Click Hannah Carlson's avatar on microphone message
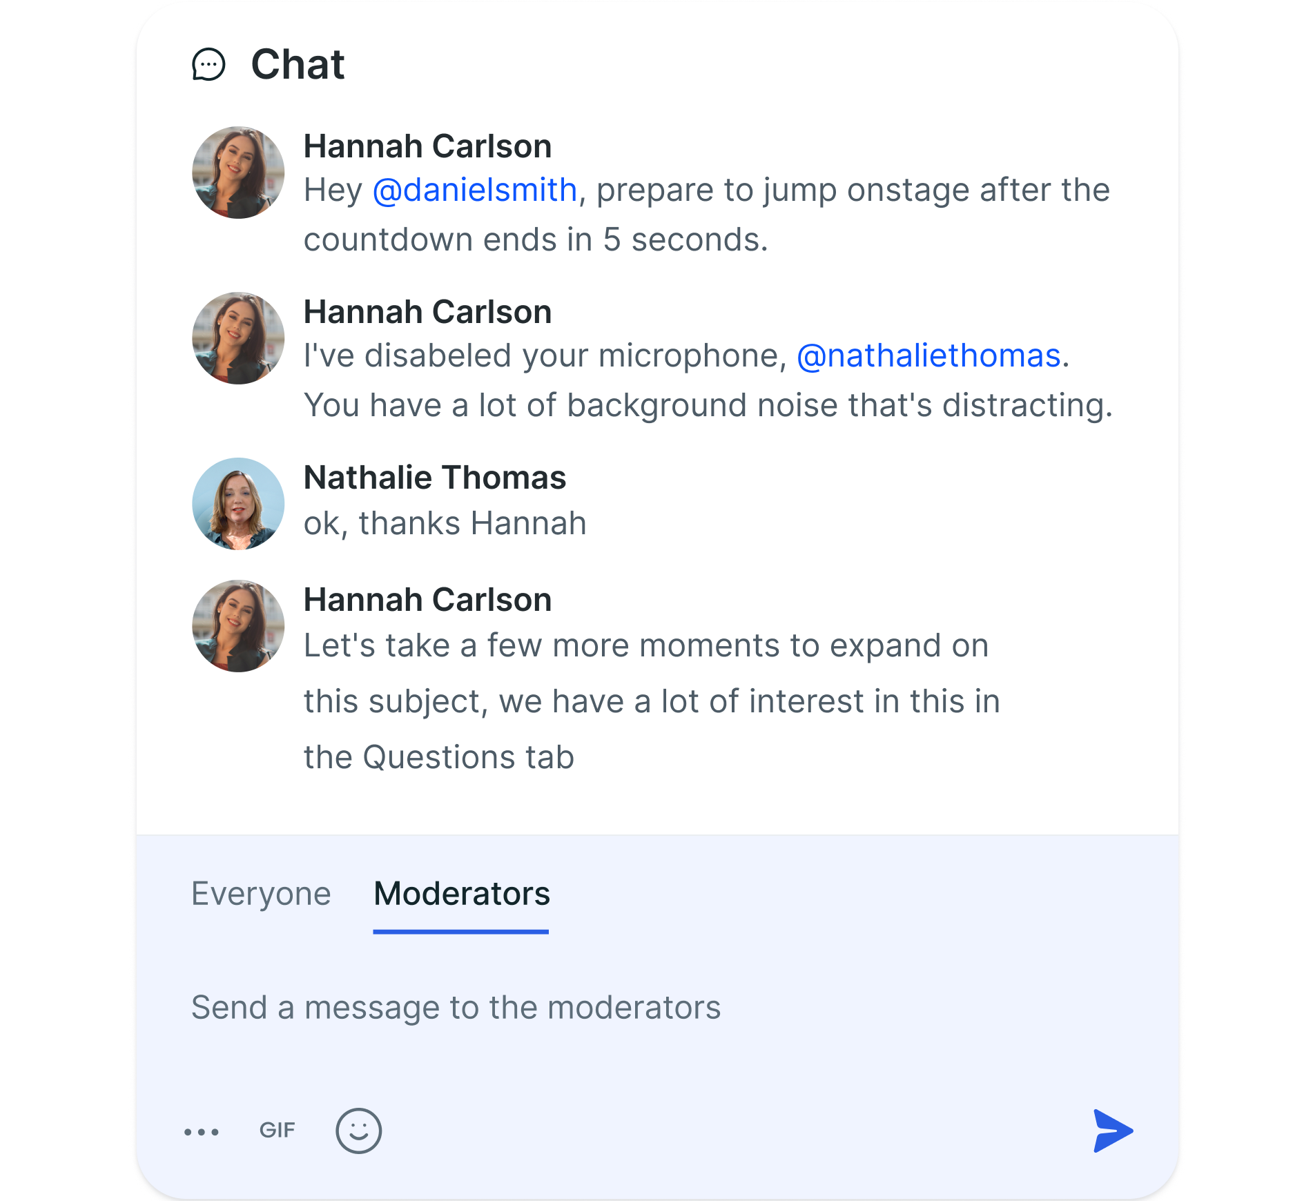Screen dimensions: 1313x1201 [238, 338]
